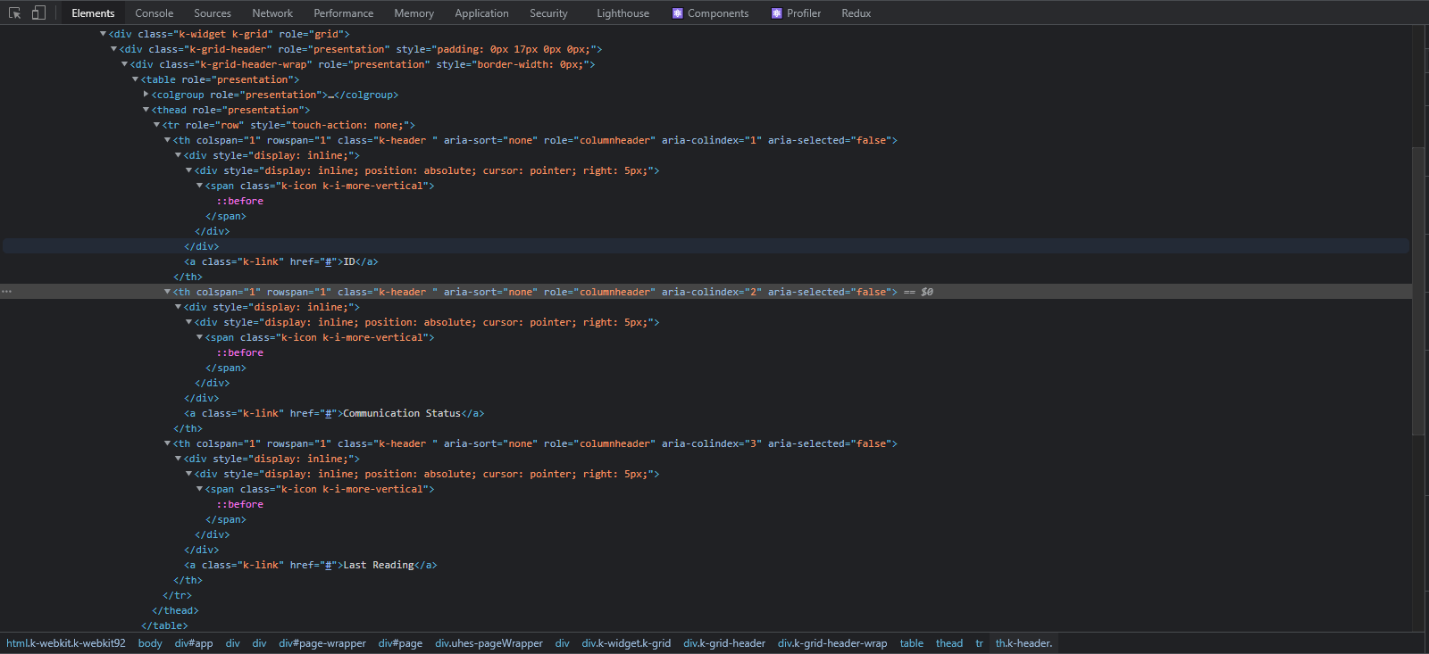Viewport: 1429px width, 654px height.
Task: Click the body breadcrumb
Action: [x=150, y=643]
